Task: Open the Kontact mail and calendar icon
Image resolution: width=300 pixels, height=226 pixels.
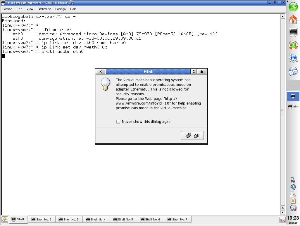Action: click(x=293, y=71)
